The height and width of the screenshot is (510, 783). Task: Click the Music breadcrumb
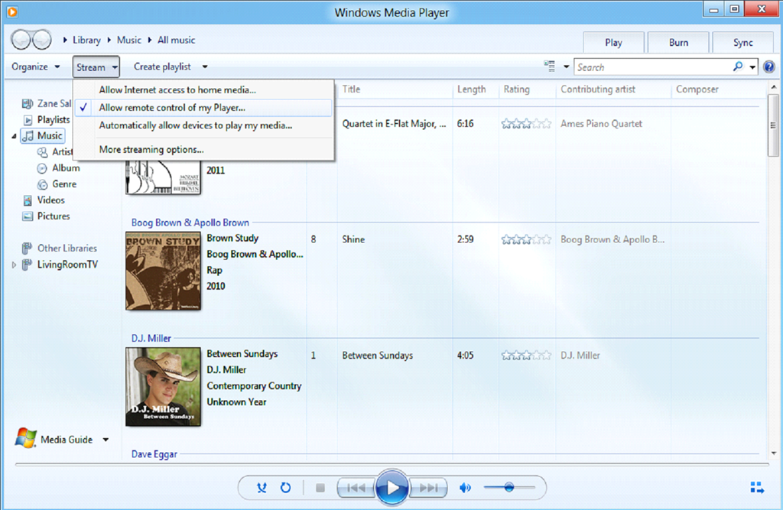(128, 40)
